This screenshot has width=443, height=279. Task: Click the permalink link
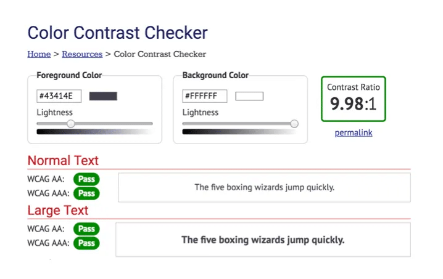(354, 132)
